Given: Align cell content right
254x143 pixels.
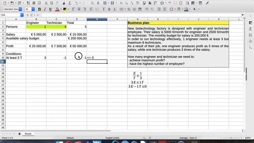Looking at the screenshot, I should pos(85,9).
